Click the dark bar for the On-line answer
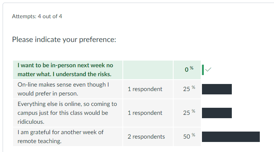 pos(217,89)
